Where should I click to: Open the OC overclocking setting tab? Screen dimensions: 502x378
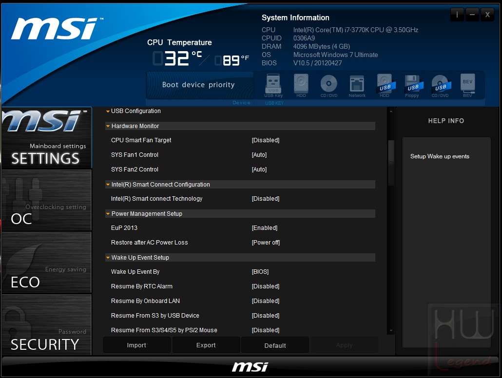click(x=47, y=200)
